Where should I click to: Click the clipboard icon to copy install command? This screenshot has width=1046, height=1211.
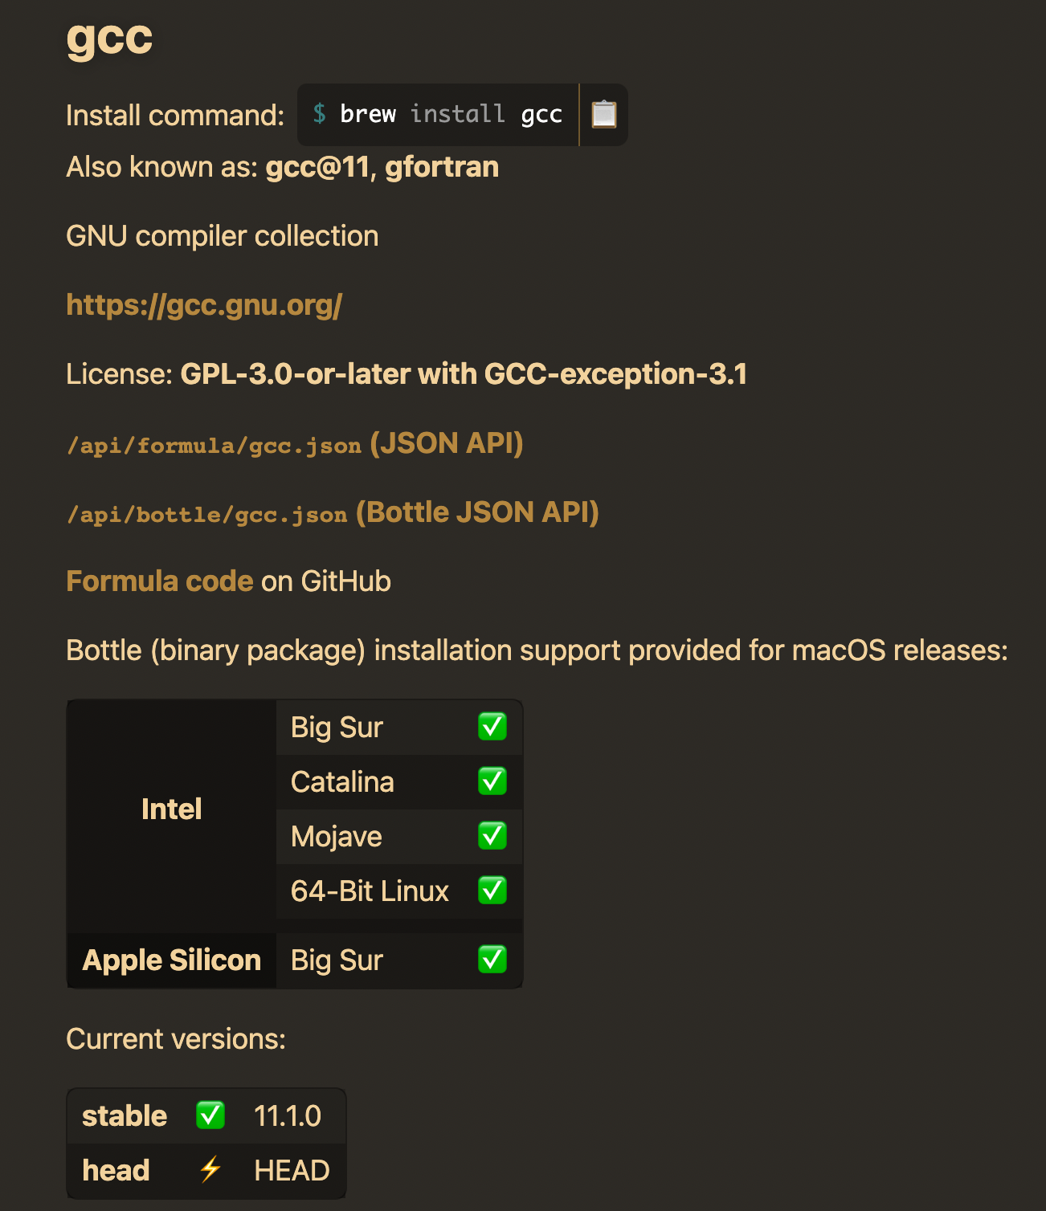pos(603,115)
